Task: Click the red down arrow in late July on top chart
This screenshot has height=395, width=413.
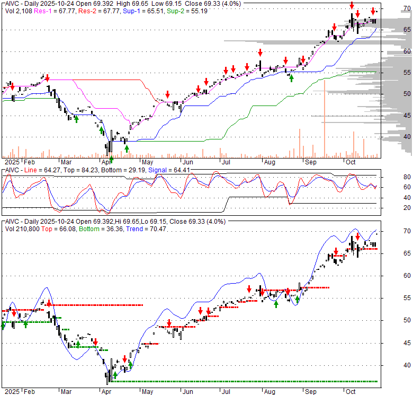Action: click(260, 52)
